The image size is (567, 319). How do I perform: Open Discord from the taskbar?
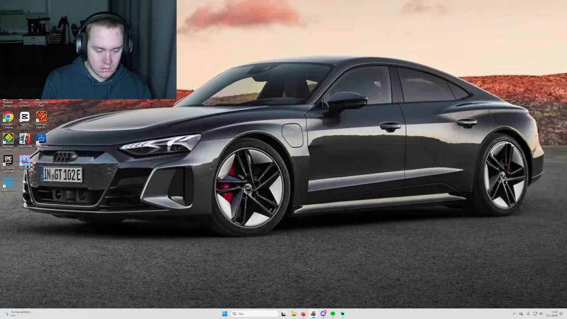coord(323,314)
